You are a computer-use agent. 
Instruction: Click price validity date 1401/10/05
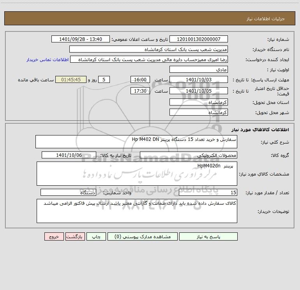point(199,91)
